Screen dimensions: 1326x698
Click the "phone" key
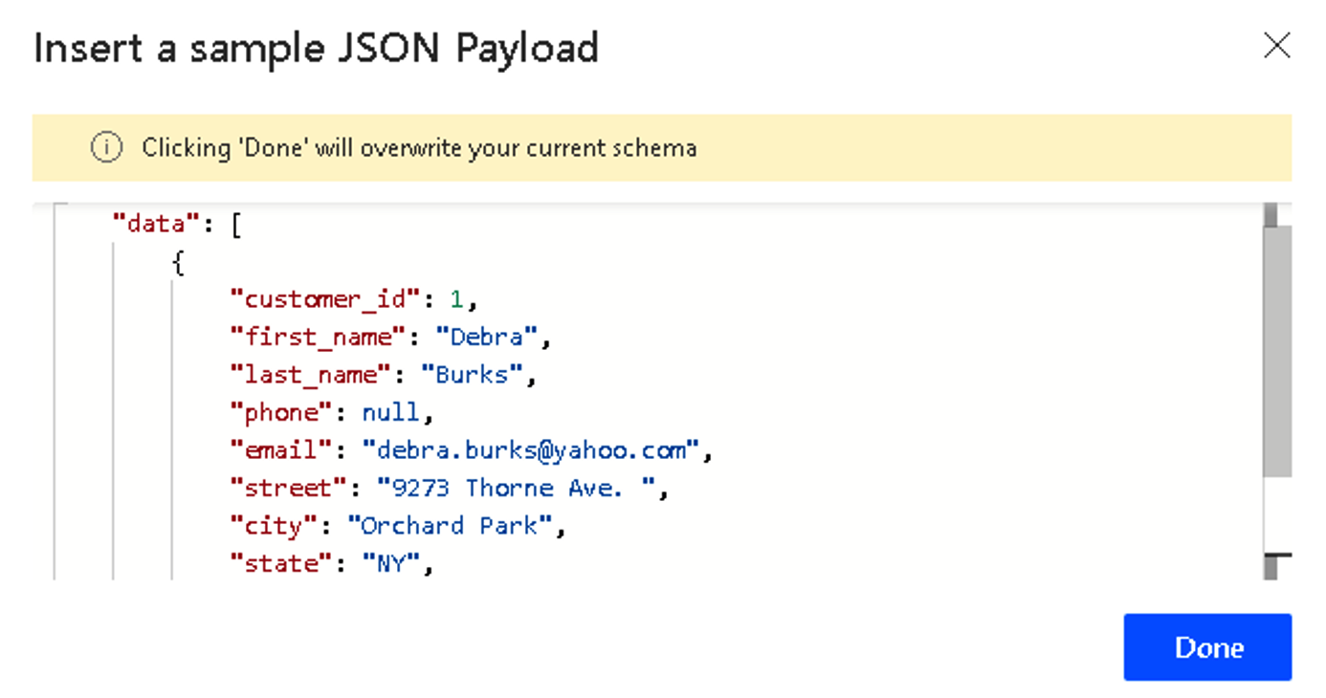click(280, 412)
